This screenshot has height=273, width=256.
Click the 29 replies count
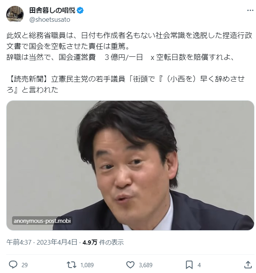coord(25,265)
